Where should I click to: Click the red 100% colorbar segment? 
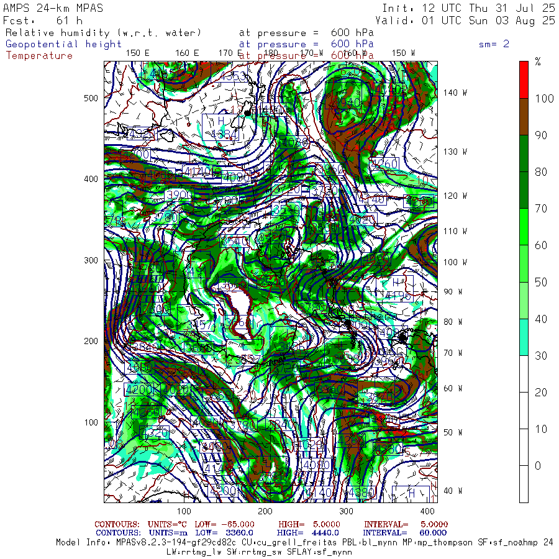click(x=524, y=80)
